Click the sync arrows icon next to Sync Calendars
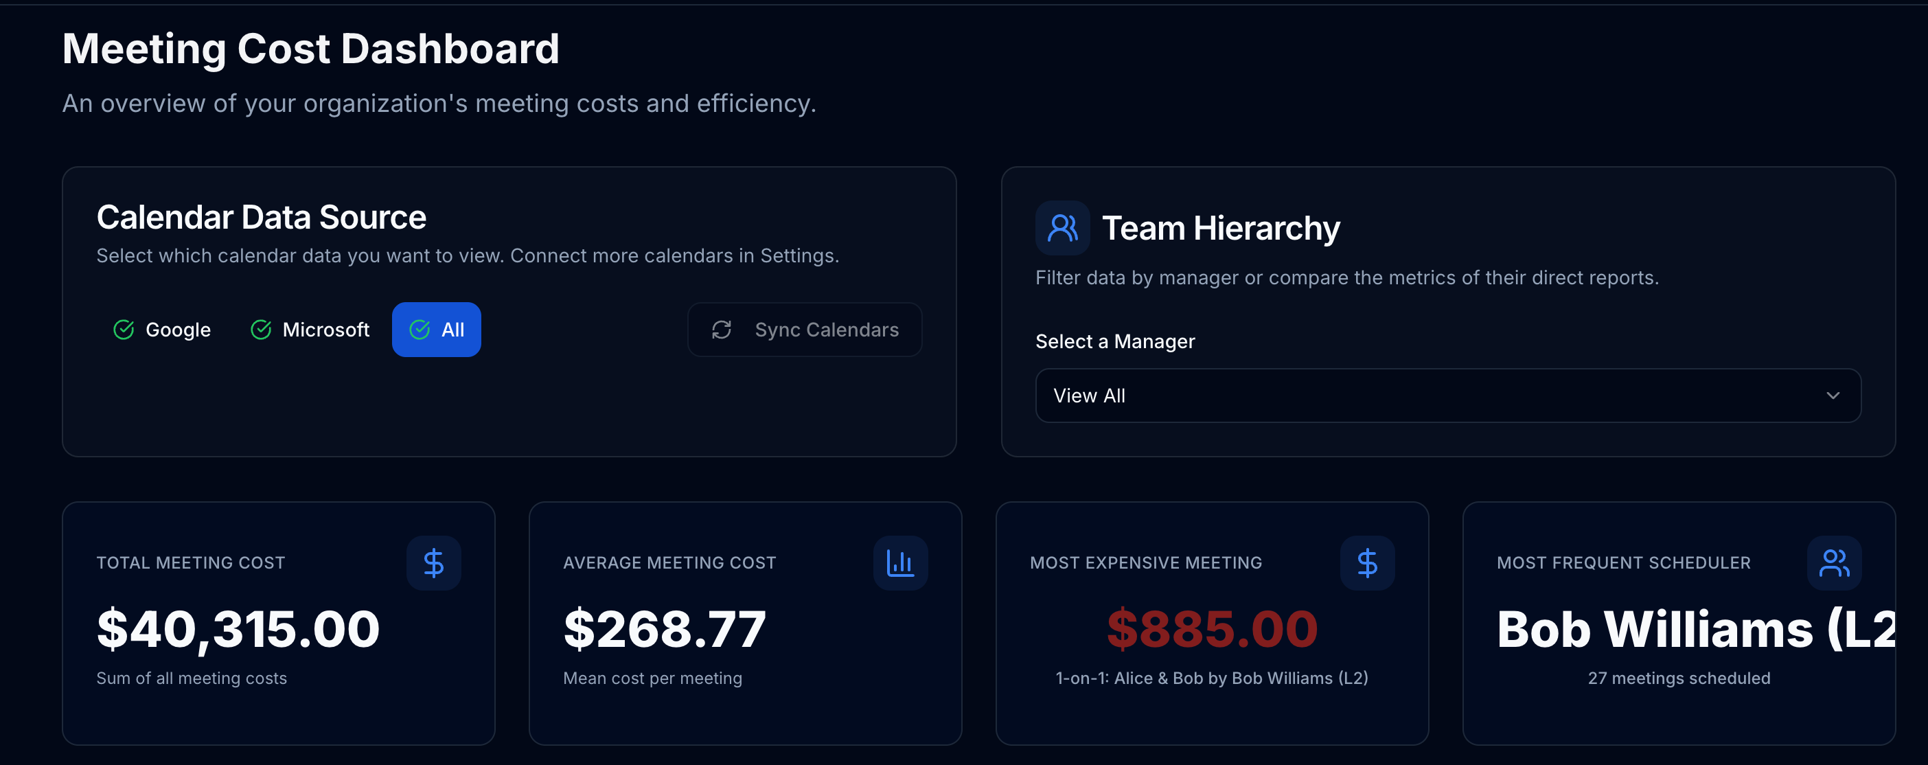This screenshot has height=765, width=1928. (721, 330)
